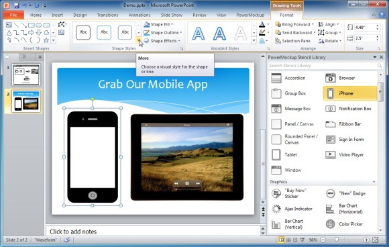This screenshot has width=389, height=247.
Task: Select the iPhone stencil
Action: click(350, 93)
